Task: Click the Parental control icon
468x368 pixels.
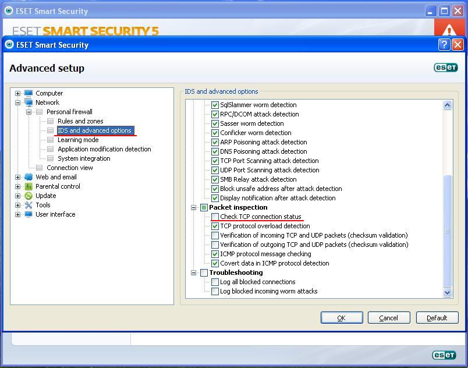Action: [x=29, y=186]
